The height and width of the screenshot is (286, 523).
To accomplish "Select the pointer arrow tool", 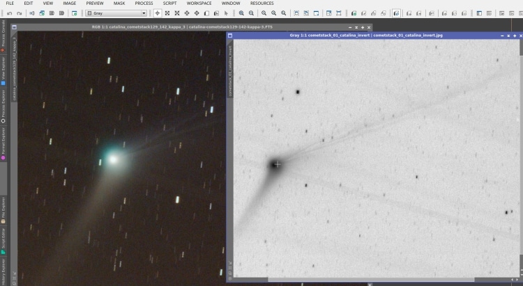I will 226,13.
